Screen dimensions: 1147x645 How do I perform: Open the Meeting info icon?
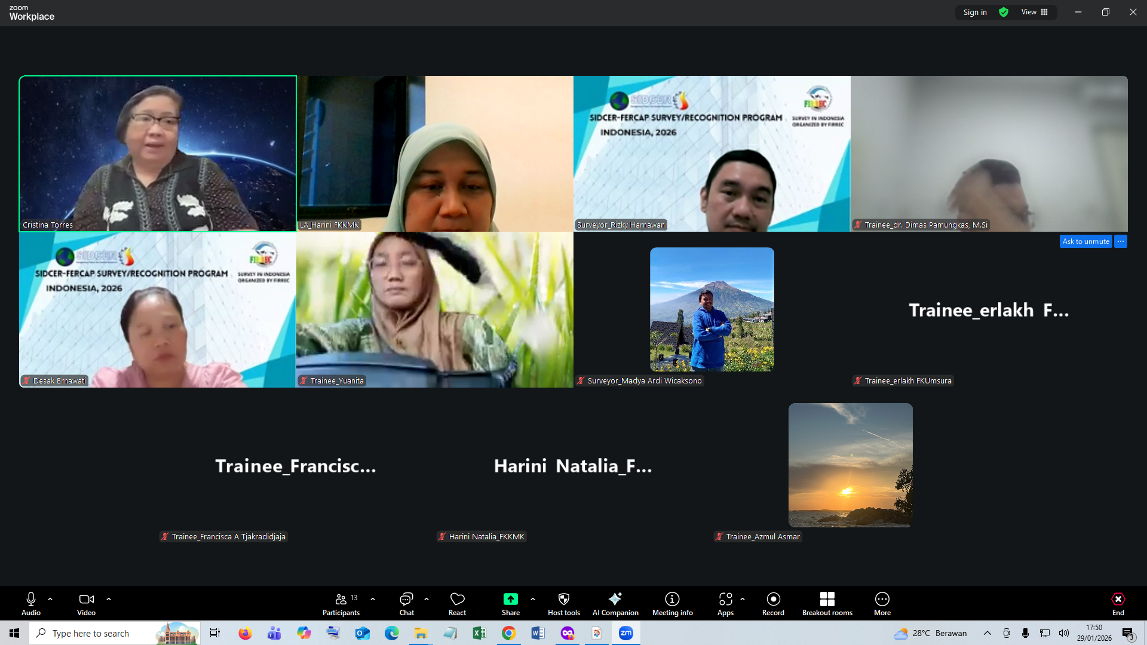click(x=672, y=599)
